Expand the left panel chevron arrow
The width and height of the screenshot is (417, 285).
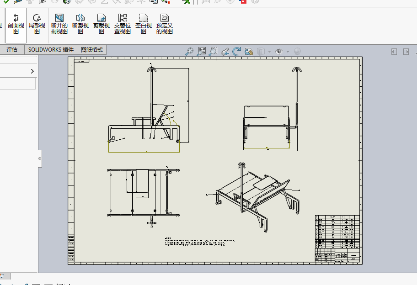click(x=32, y=71)
